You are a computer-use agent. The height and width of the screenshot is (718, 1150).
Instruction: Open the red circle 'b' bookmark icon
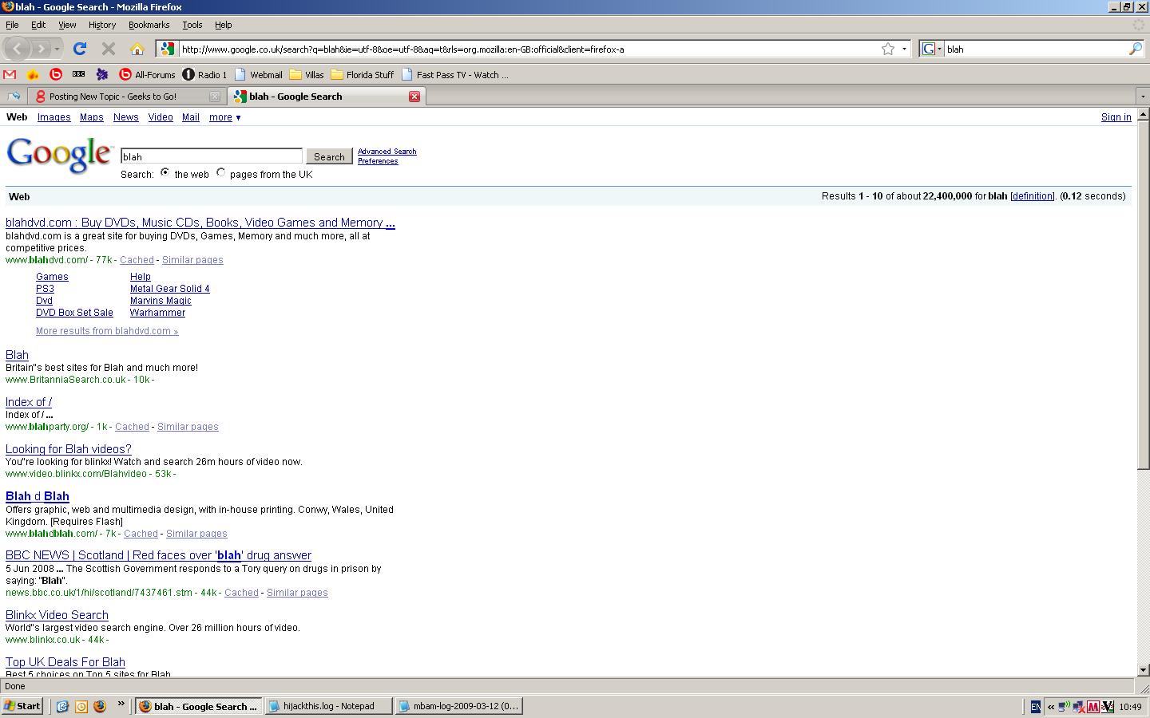coord(56,74)
